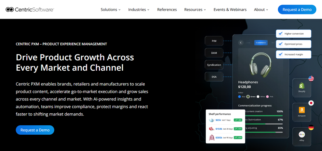Click the DSA box
The image size is (322, 151).
[214, 77]
